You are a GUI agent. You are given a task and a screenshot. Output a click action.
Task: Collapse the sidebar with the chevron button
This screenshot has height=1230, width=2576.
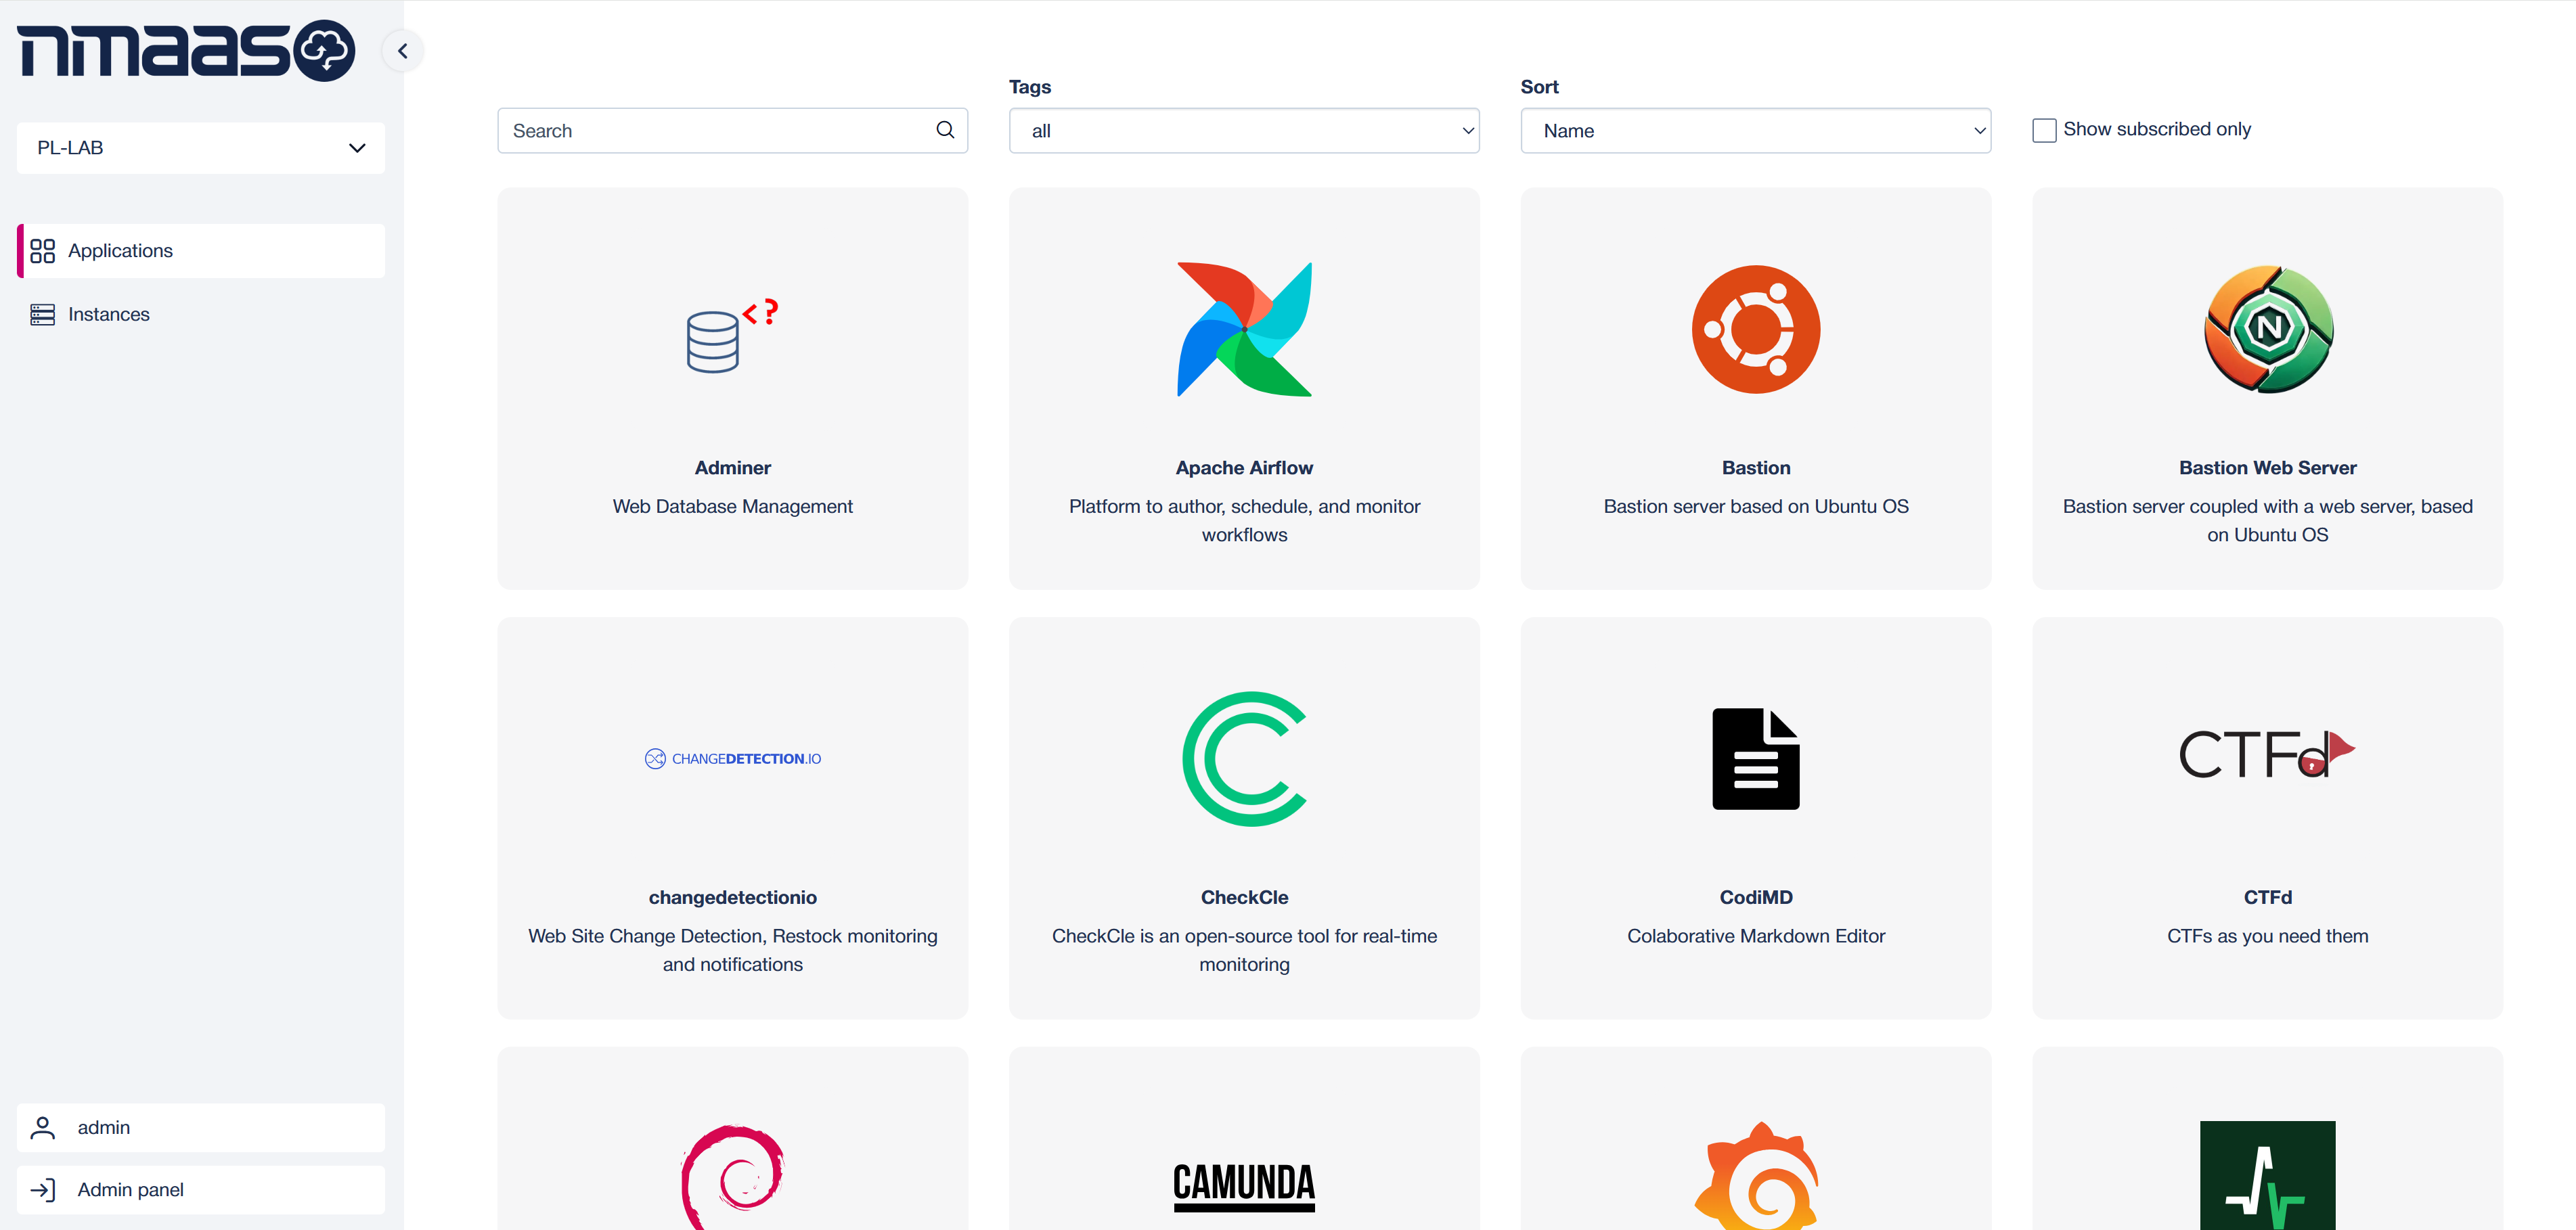coord(403,51)
